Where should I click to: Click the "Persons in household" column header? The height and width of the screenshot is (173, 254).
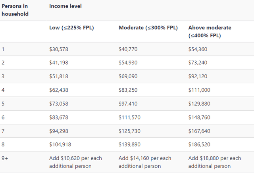15,10
